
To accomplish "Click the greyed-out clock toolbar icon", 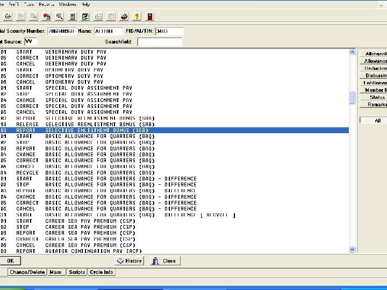I will point(111,17).
